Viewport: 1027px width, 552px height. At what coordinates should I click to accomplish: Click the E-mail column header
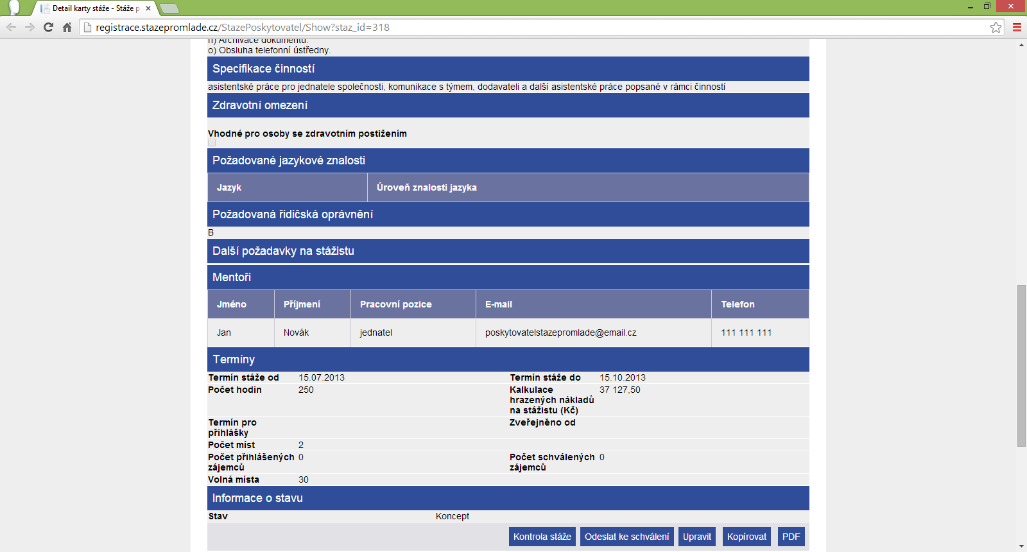pyautogui.click(x=594, y=304)
